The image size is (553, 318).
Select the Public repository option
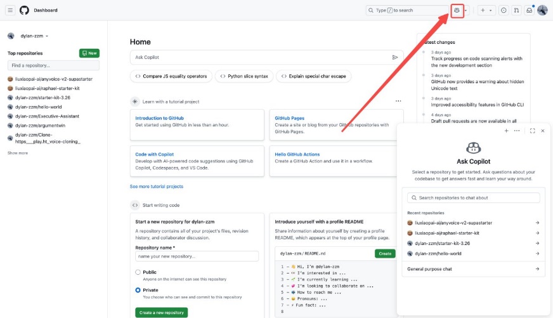tap(138, 272)
